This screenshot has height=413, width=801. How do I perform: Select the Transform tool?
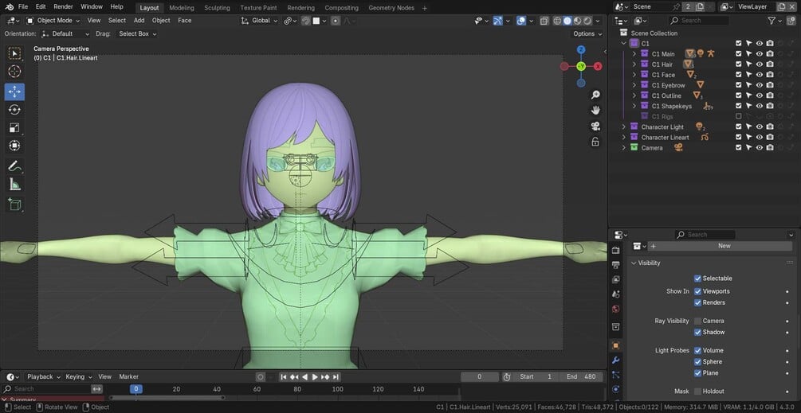14,146
